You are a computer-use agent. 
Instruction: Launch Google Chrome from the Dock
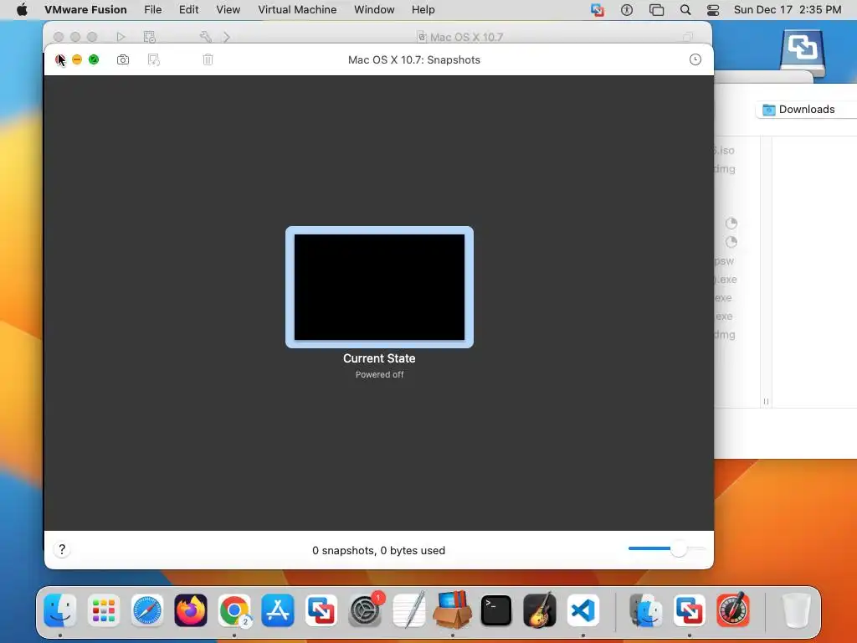tap(234, 610)
